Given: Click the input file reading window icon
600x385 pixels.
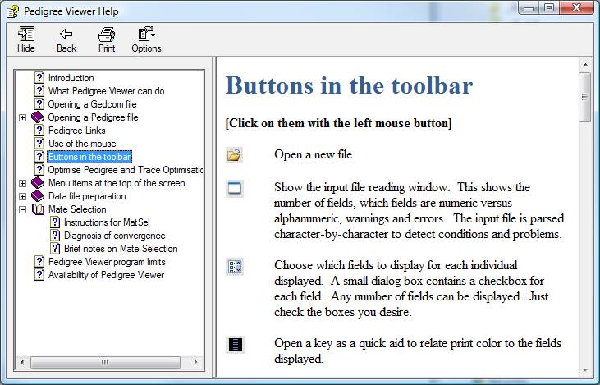Looking at the screenshot, I should click(x=234, y=188).
